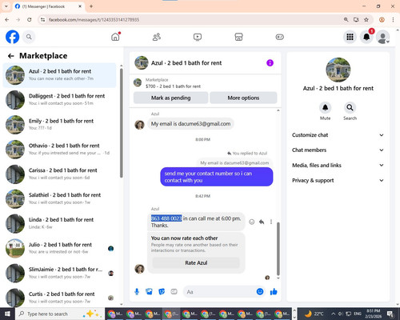Open the Facebook search magnifier
Viewport: 400px width, 320px height.
pyautogui.click(x=29, y=37)
